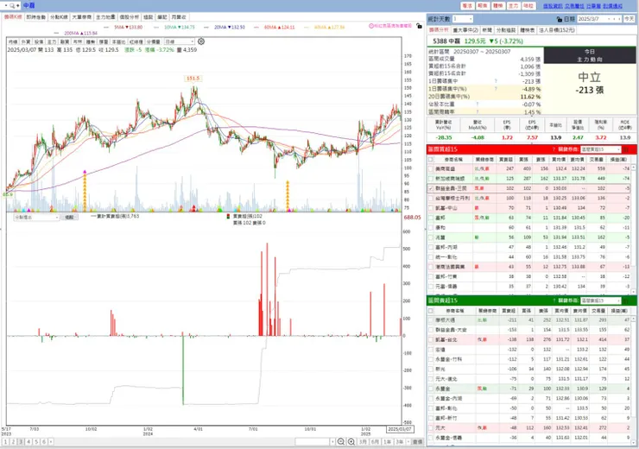The image size is (639, 449).
Task: Click the plus icon next to the magnifier
Action: (x=17, y=5)
